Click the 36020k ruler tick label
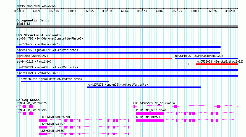The image size is (246, 137). (x=230, y=11)
